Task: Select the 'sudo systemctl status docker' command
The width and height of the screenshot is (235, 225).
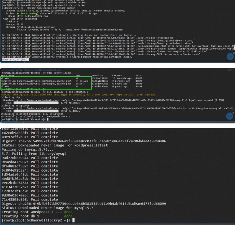Action: [x=67, y=5]
